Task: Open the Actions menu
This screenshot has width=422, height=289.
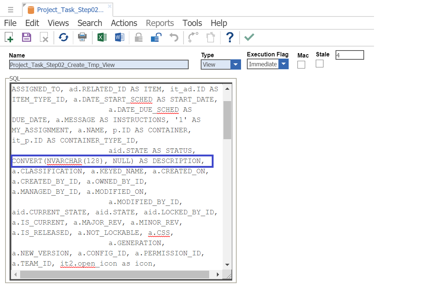Action: [124, 23]
